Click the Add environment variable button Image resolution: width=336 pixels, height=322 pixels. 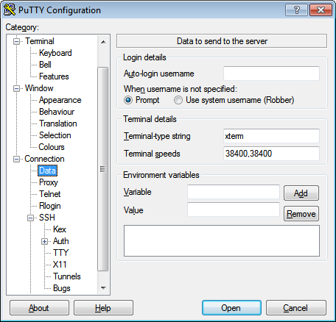coord(301,193)
